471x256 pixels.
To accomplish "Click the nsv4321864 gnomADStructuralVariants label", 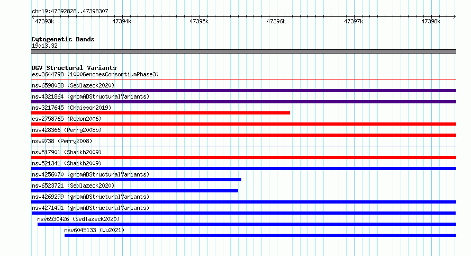I will (90, 96).
